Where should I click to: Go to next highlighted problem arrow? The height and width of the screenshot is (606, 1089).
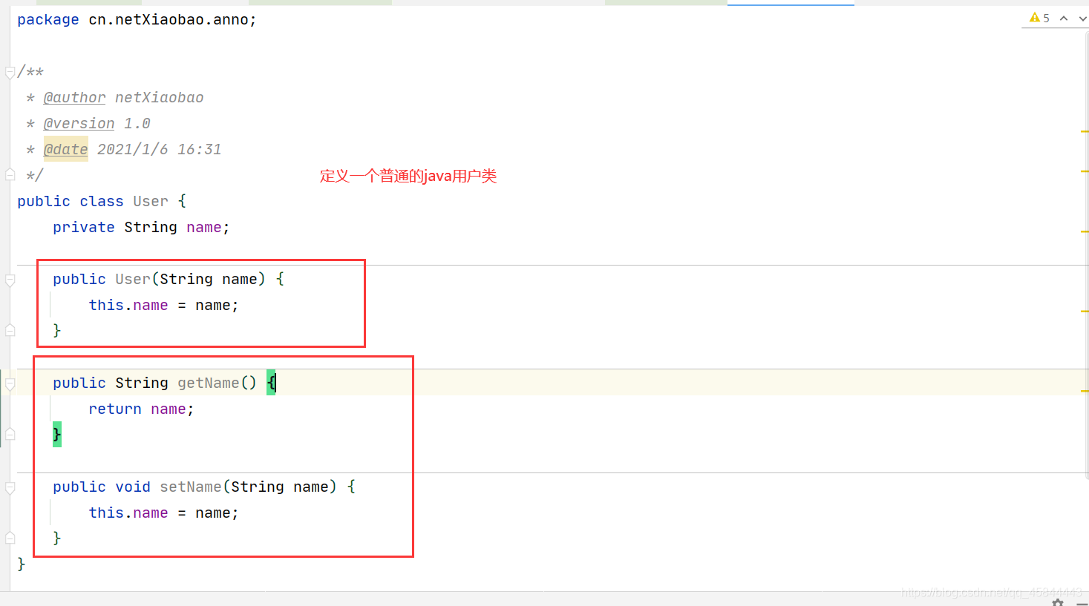[1082, 18]
